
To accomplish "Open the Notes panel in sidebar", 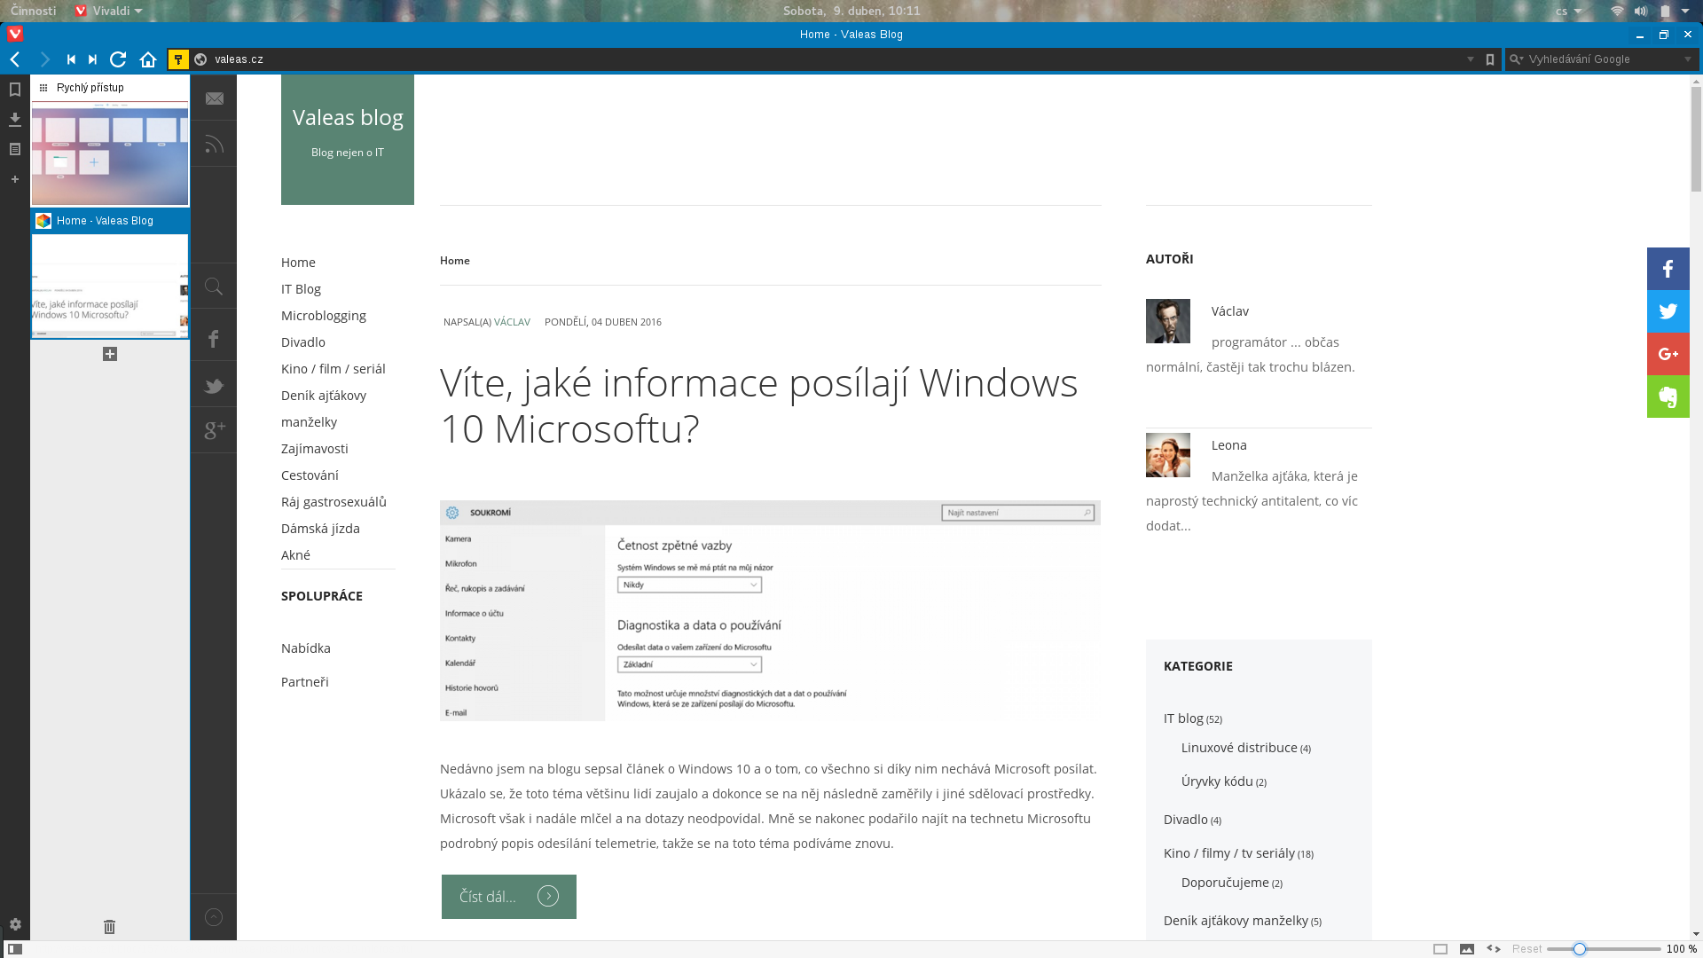I will pyautogui.click(x=15, y=149).
